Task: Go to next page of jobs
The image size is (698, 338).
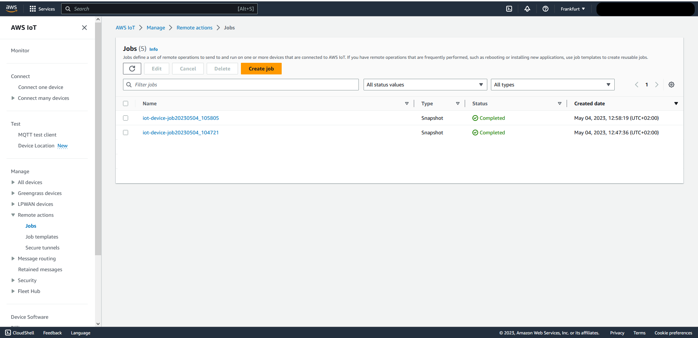Action: tap(657, 85)
